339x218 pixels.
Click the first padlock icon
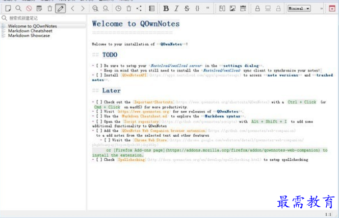[257, 9]
